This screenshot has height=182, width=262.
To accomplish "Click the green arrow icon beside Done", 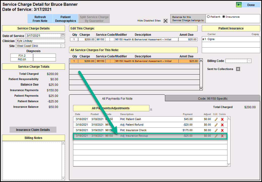I will 239,5.
